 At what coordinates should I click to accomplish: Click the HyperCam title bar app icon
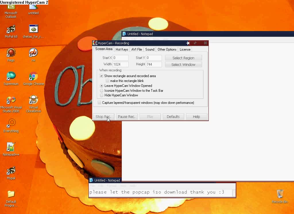click(95, 43)
